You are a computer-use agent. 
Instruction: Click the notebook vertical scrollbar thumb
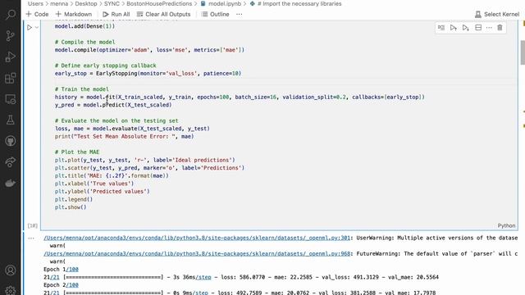pyautogui.click(x=523, y=52)
